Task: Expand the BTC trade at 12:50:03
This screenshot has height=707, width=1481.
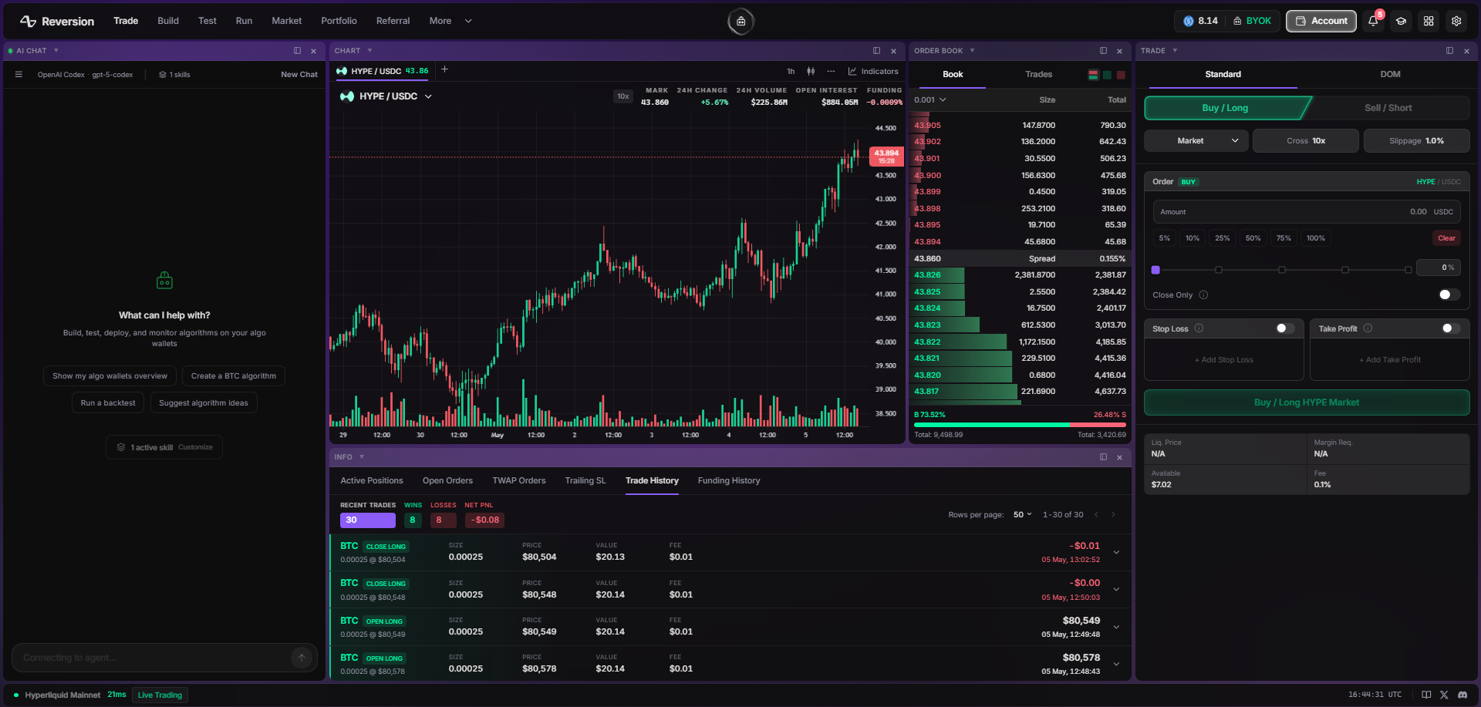Action: pyautogui.click(x=1116, y=590)
